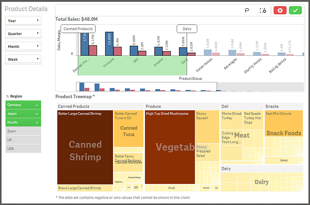Select the Canned Shrimp treemap block
310x205 pixels.
(x=85, y=150)
